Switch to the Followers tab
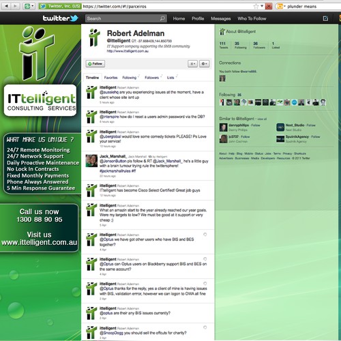The image size is (341, 341). click(152, 78)
